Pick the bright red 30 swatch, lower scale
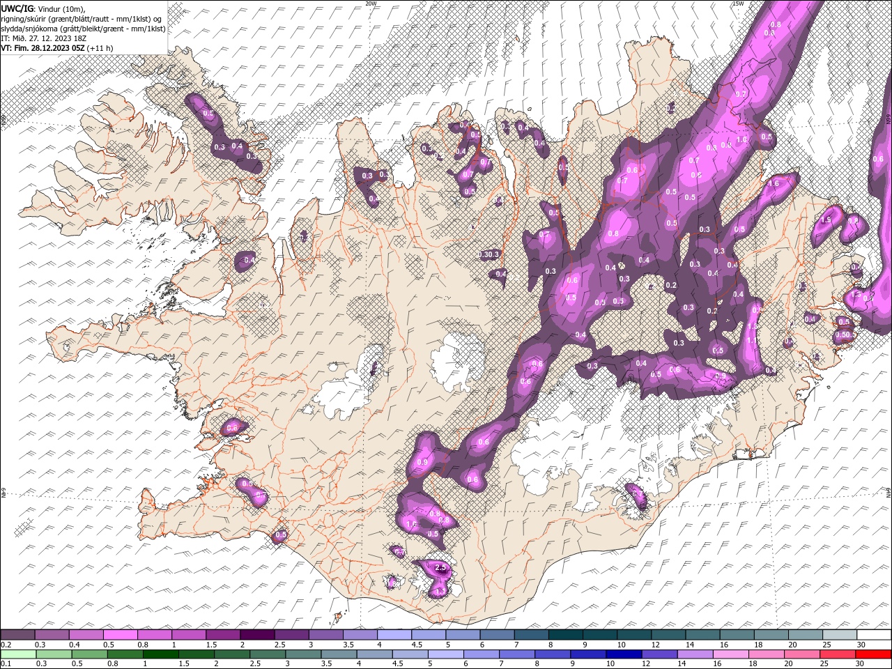 (873, 654)
